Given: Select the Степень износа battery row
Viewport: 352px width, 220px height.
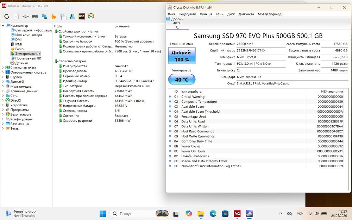Looking at the screenshot, I should pos(109,111).
